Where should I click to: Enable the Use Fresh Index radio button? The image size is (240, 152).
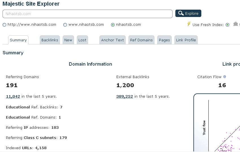(x=228, y=25)
